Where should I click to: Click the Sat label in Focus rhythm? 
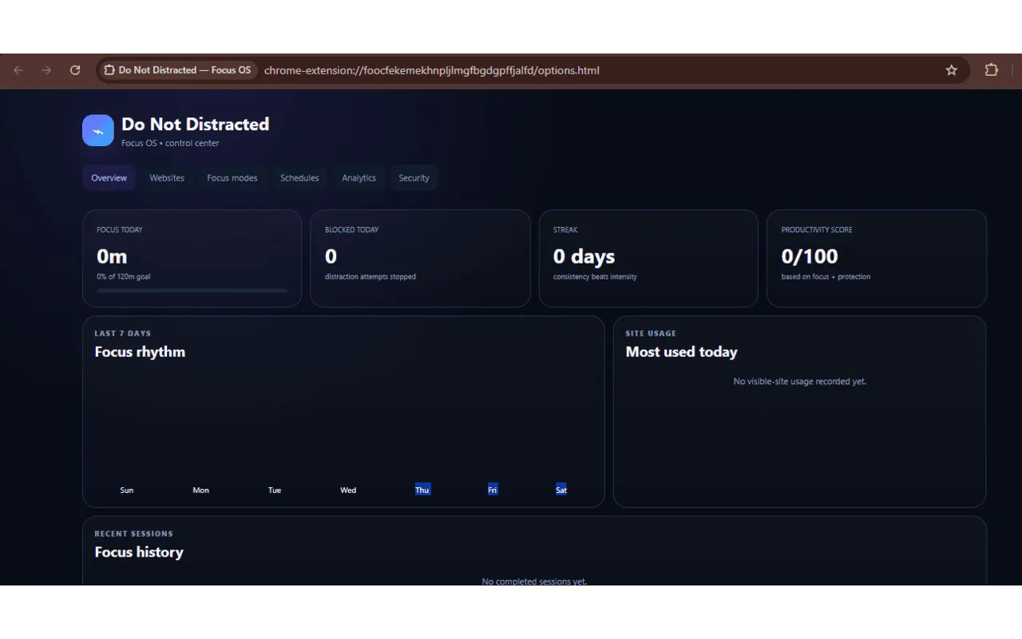point(561,490)
